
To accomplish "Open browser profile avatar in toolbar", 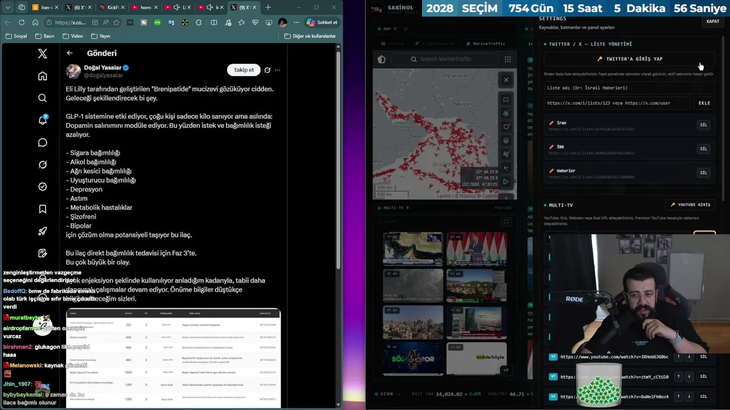I will (x=282, y=22).
